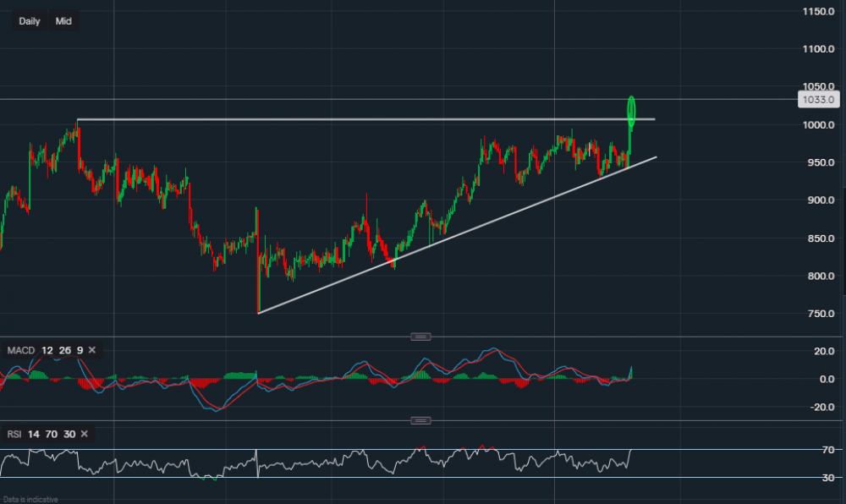Remove the RSI indicator with X
The width and height of the screenshot is (846, 504).
pos(85,434)
